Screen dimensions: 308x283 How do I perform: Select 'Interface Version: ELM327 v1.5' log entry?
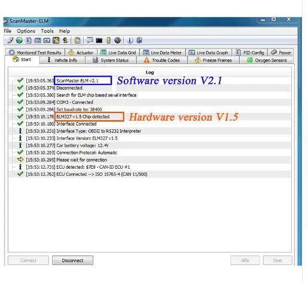point(150,138)
